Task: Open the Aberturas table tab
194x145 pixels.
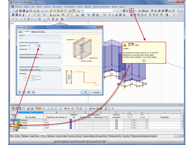Action: (x=51, y=136)
